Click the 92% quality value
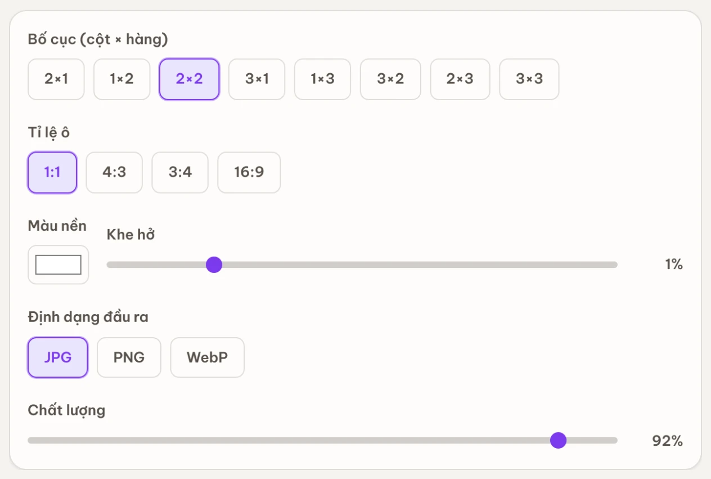This screenshot has width=711, height=479. [x=667, y=441]
